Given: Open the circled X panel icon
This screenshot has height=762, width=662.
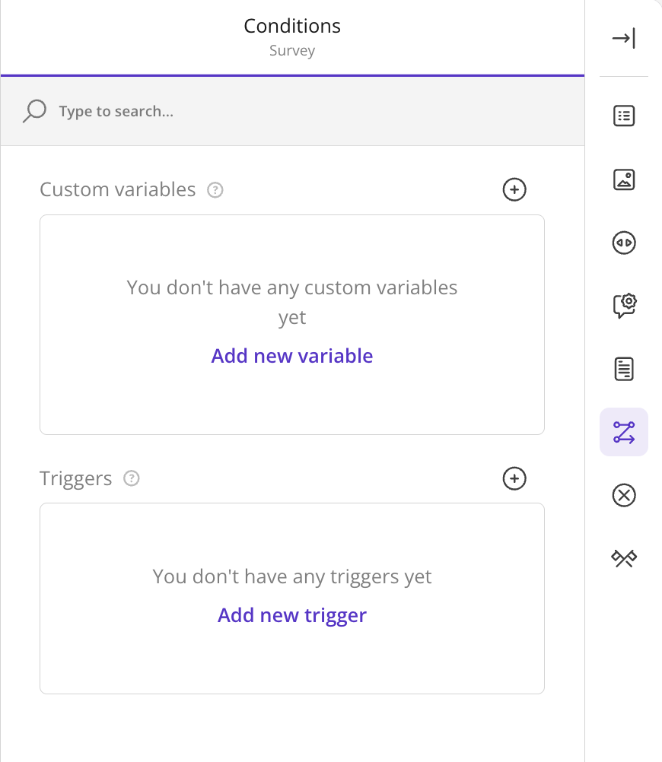Looking at the screenshot, I should click(x=624, y=495).
